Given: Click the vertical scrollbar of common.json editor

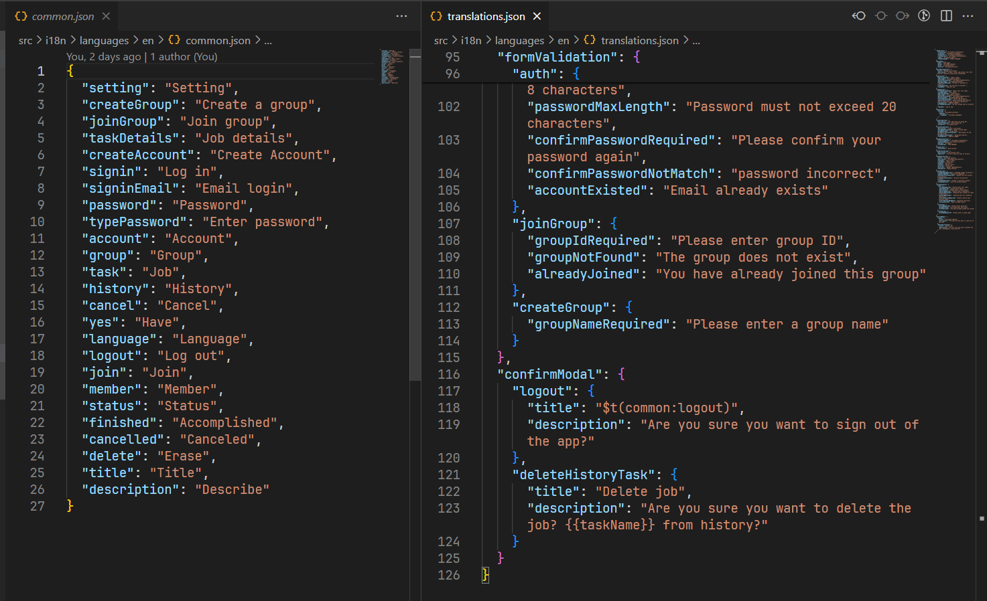Looking at the screenshot, I should click(415, 214).
